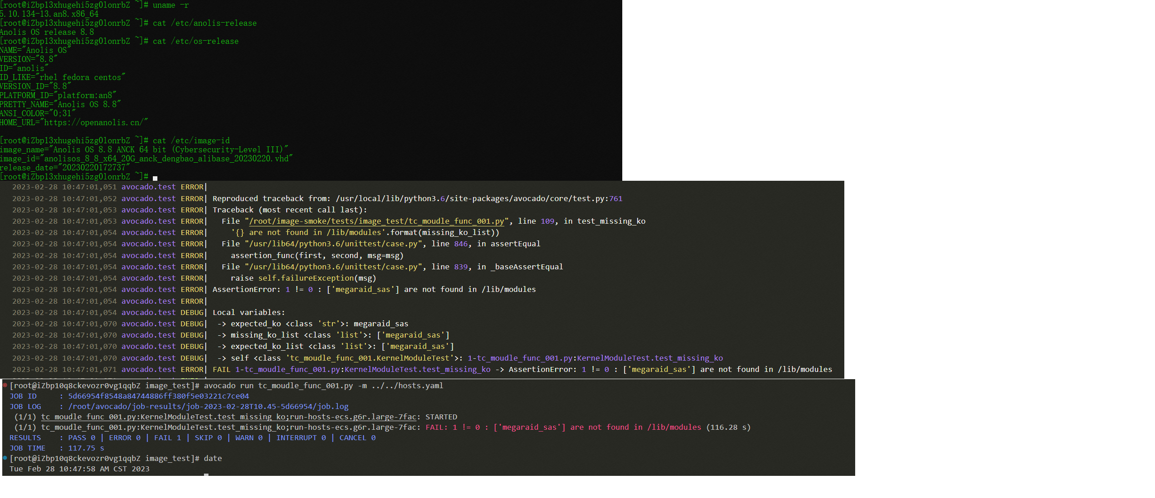This screenshot has height=498, width=1155.
Task: Click the terminal cursor after the last root prompt
Action: click(155, 178)
